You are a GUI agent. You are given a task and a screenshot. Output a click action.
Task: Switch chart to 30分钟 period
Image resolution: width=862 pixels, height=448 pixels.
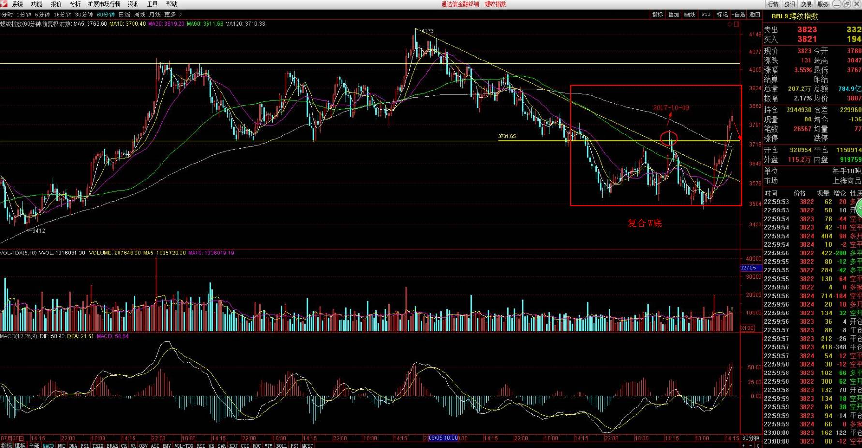[84, 15]
